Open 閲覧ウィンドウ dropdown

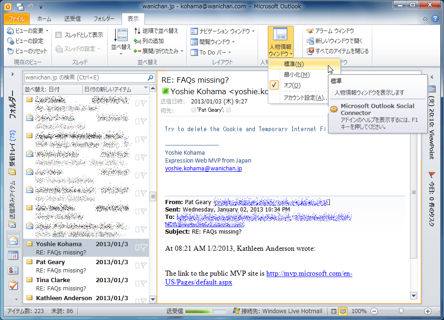[x=213, y=42]
